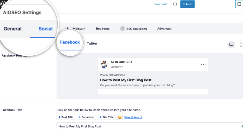Click the AIOSEO Settings heading

point(22,12)
